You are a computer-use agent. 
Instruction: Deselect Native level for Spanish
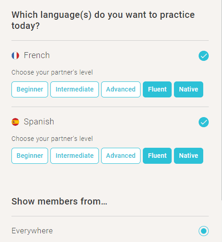(189, 156)
